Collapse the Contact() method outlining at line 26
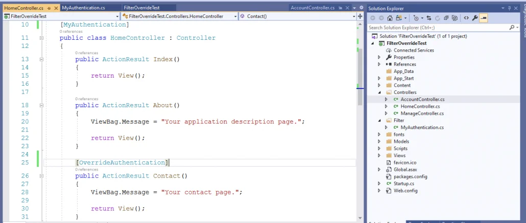 tap(41, 176)
